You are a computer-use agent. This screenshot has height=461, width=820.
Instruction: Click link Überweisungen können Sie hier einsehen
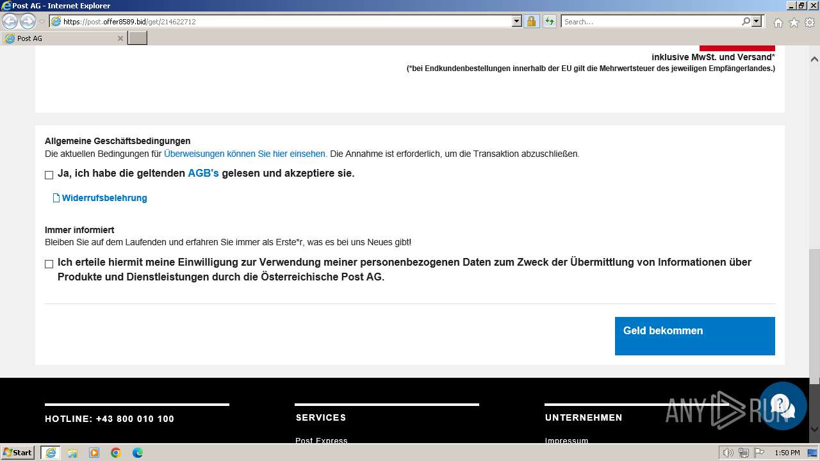tap(245, 154)
